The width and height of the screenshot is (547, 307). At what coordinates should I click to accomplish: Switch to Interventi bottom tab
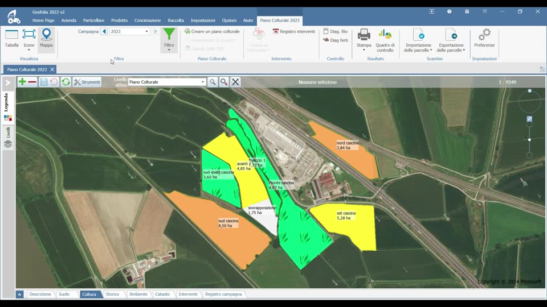(x=188, y=294)
